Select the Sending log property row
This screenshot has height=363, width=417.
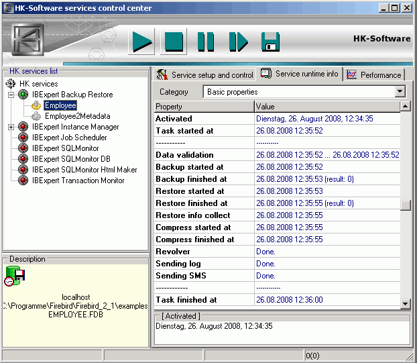(x=277, y=264)
